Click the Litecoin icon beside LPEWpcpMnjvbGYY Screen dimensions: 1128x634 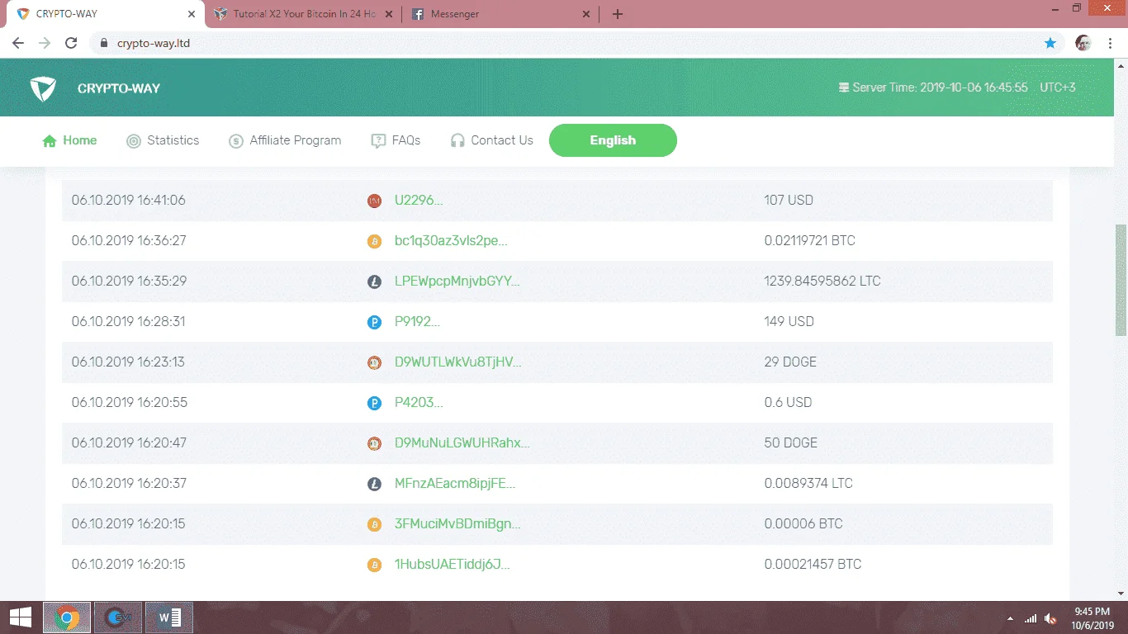[x=374, y=282]
